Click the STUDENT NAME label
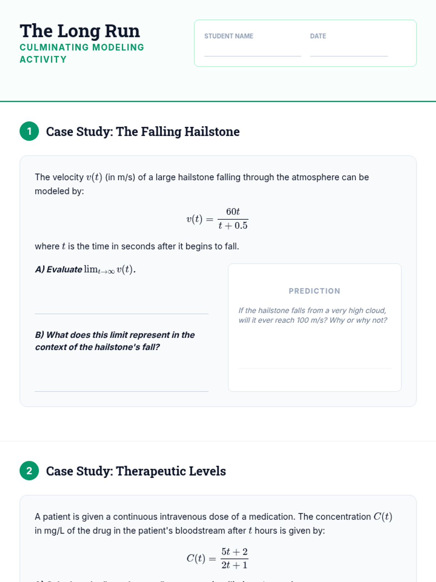Viewport: 436px width, 582px height. pyautogui.click(x=229, y=36)
